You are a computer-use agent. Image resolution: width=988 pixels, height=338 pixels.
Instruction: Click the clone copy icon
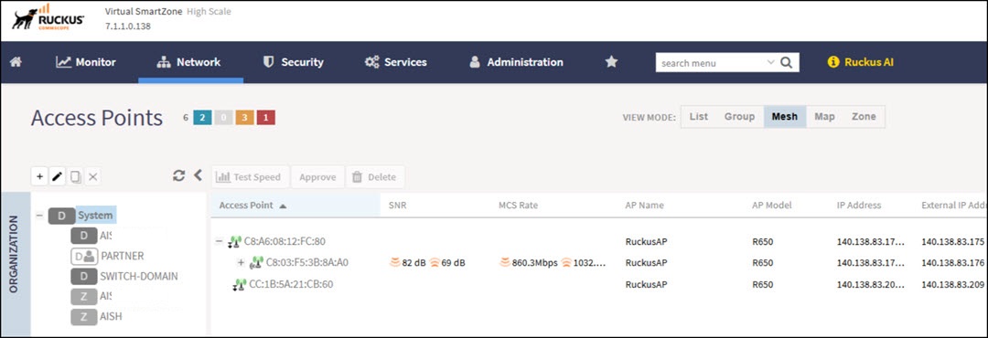[x=75, y=177]
